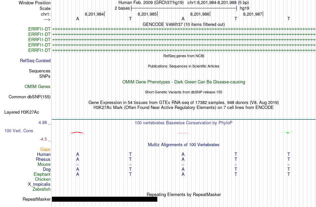The width and height of the screenshot is (316, 207).
Task: Click the Mouse alignment row label
Action: click(x=44, y=164)
